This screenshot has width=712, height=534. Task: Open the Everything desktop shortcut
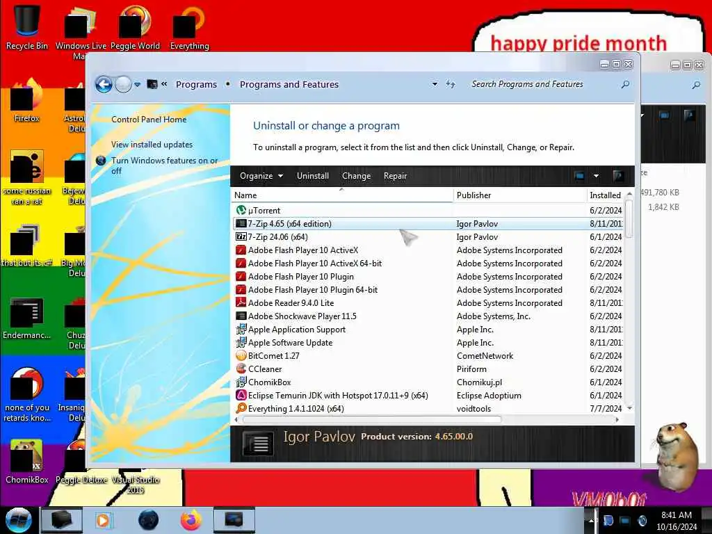pos(189,26)
